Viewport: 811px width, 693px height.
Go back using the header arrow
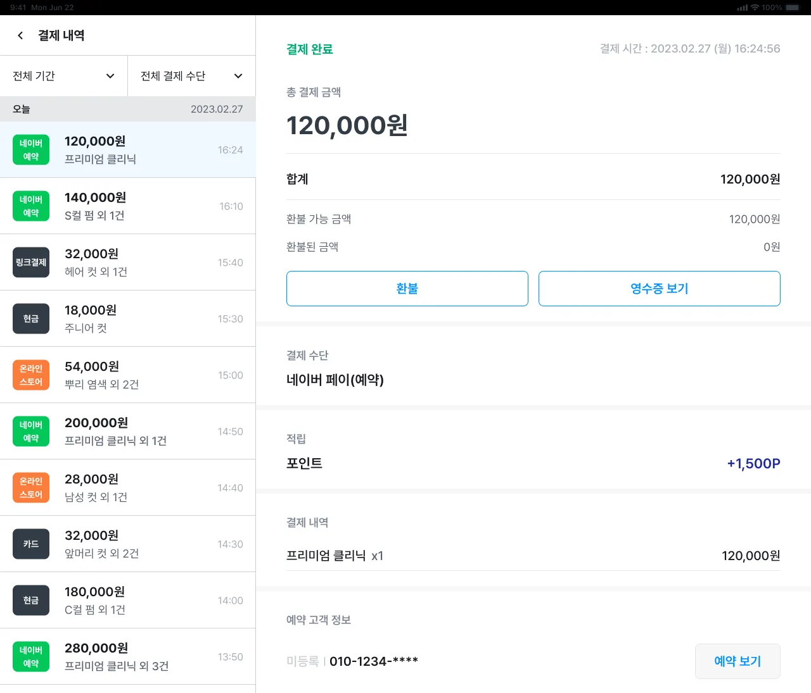tap(20, 35)
